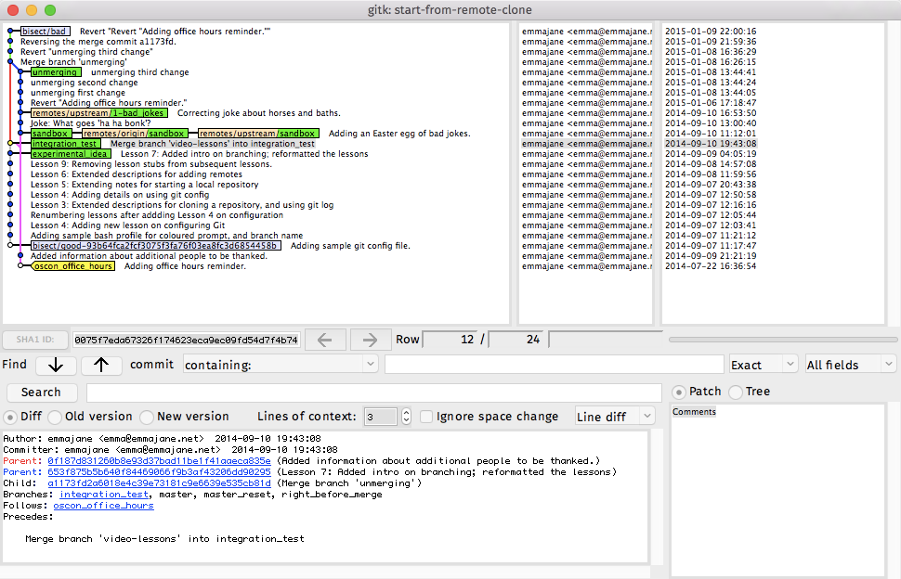The height and width of the screenshot is (579, 901).
Task: Select the New version radio button
Action: tap(147, 417)
